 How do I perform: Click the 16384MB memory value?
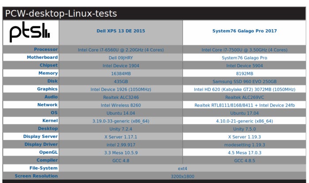tap(121, 74)
